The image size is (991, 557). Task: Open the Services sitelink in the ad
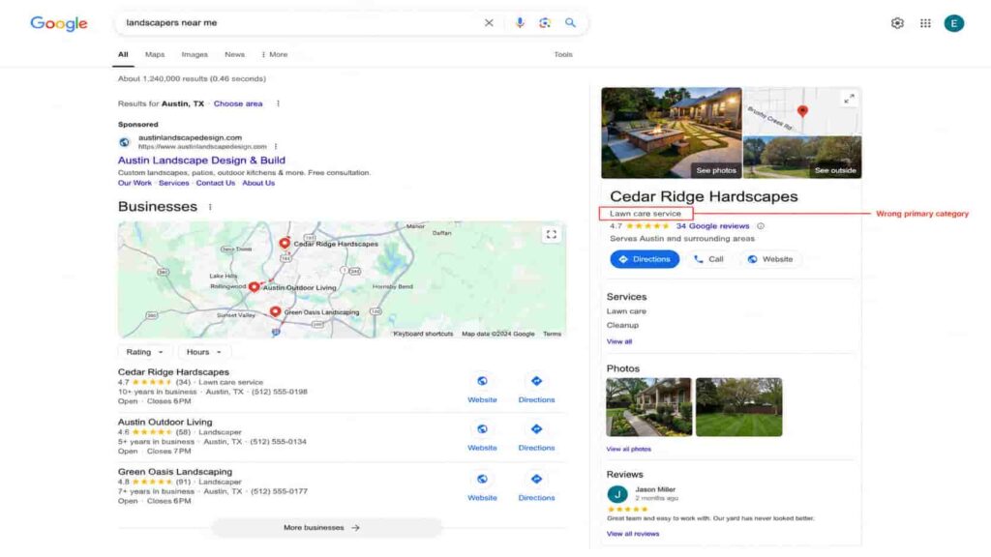pyautogui.click(x=174, y=183)
